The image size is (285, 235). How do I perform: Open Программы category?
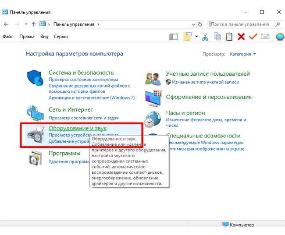(x=64, y=153)
